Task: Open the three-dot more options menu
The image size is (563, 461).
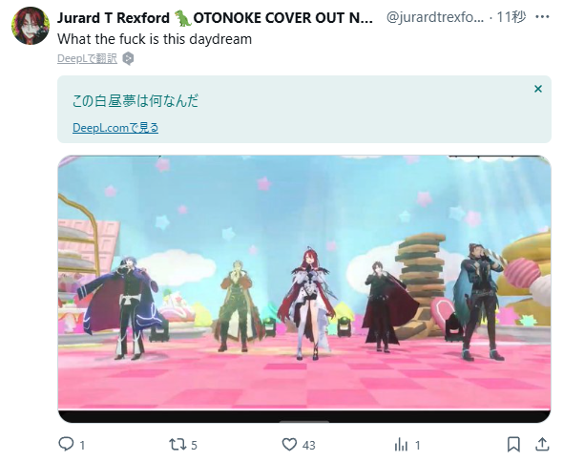Action: tap(542, 16)
